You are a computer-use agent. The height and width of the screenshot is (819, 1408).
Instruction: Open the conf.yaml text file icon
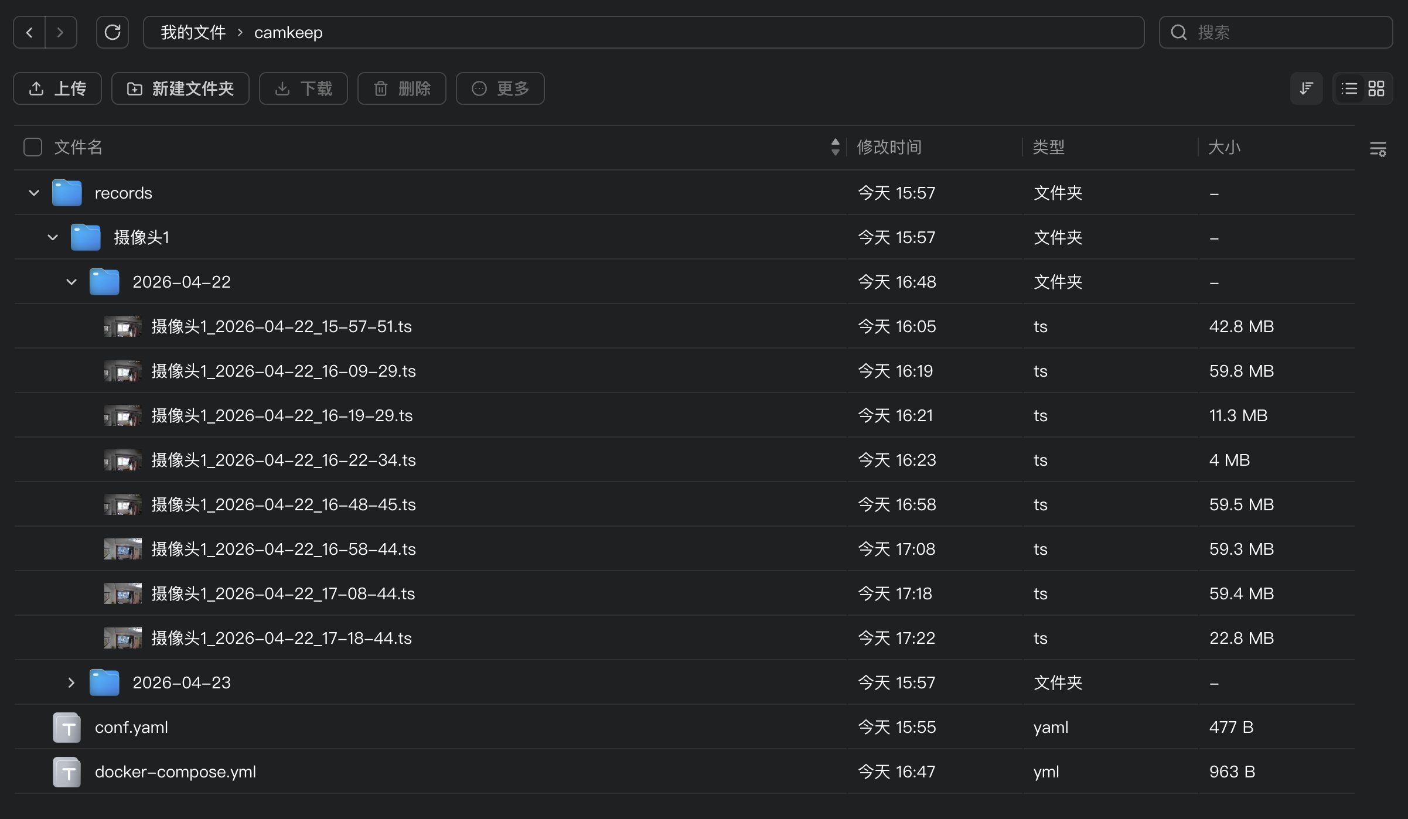(x=67, y=727)
